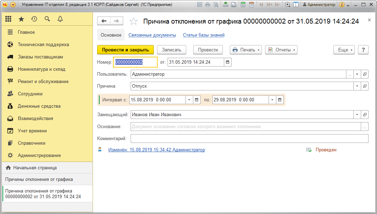Screen dimensions: 377x214
Task: Clear the Пользователь field
Action: coord(357,74)
